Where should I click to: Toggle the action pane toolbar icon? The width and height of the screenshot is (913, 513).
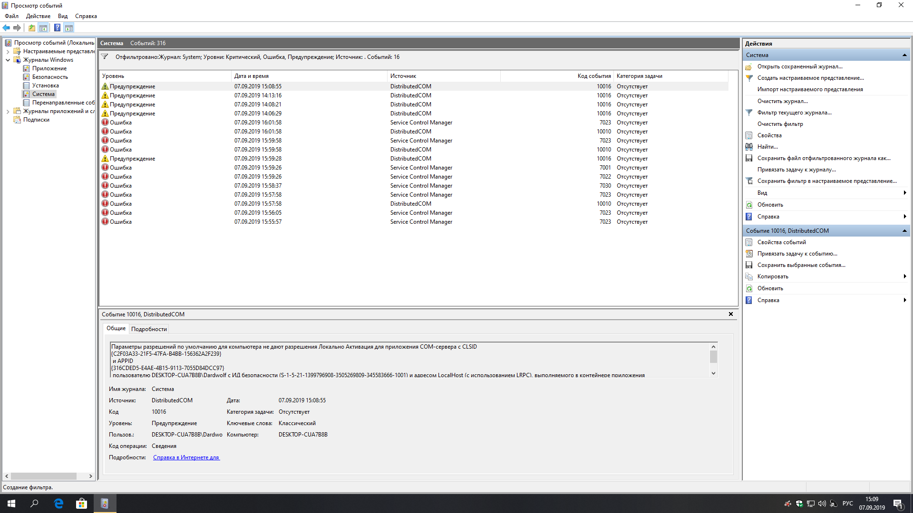pyautogui.click(x=69, y=28)
